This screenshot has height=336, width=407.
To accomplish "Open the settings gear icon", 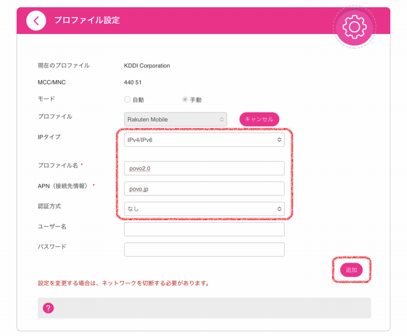I will pos(354,27).
